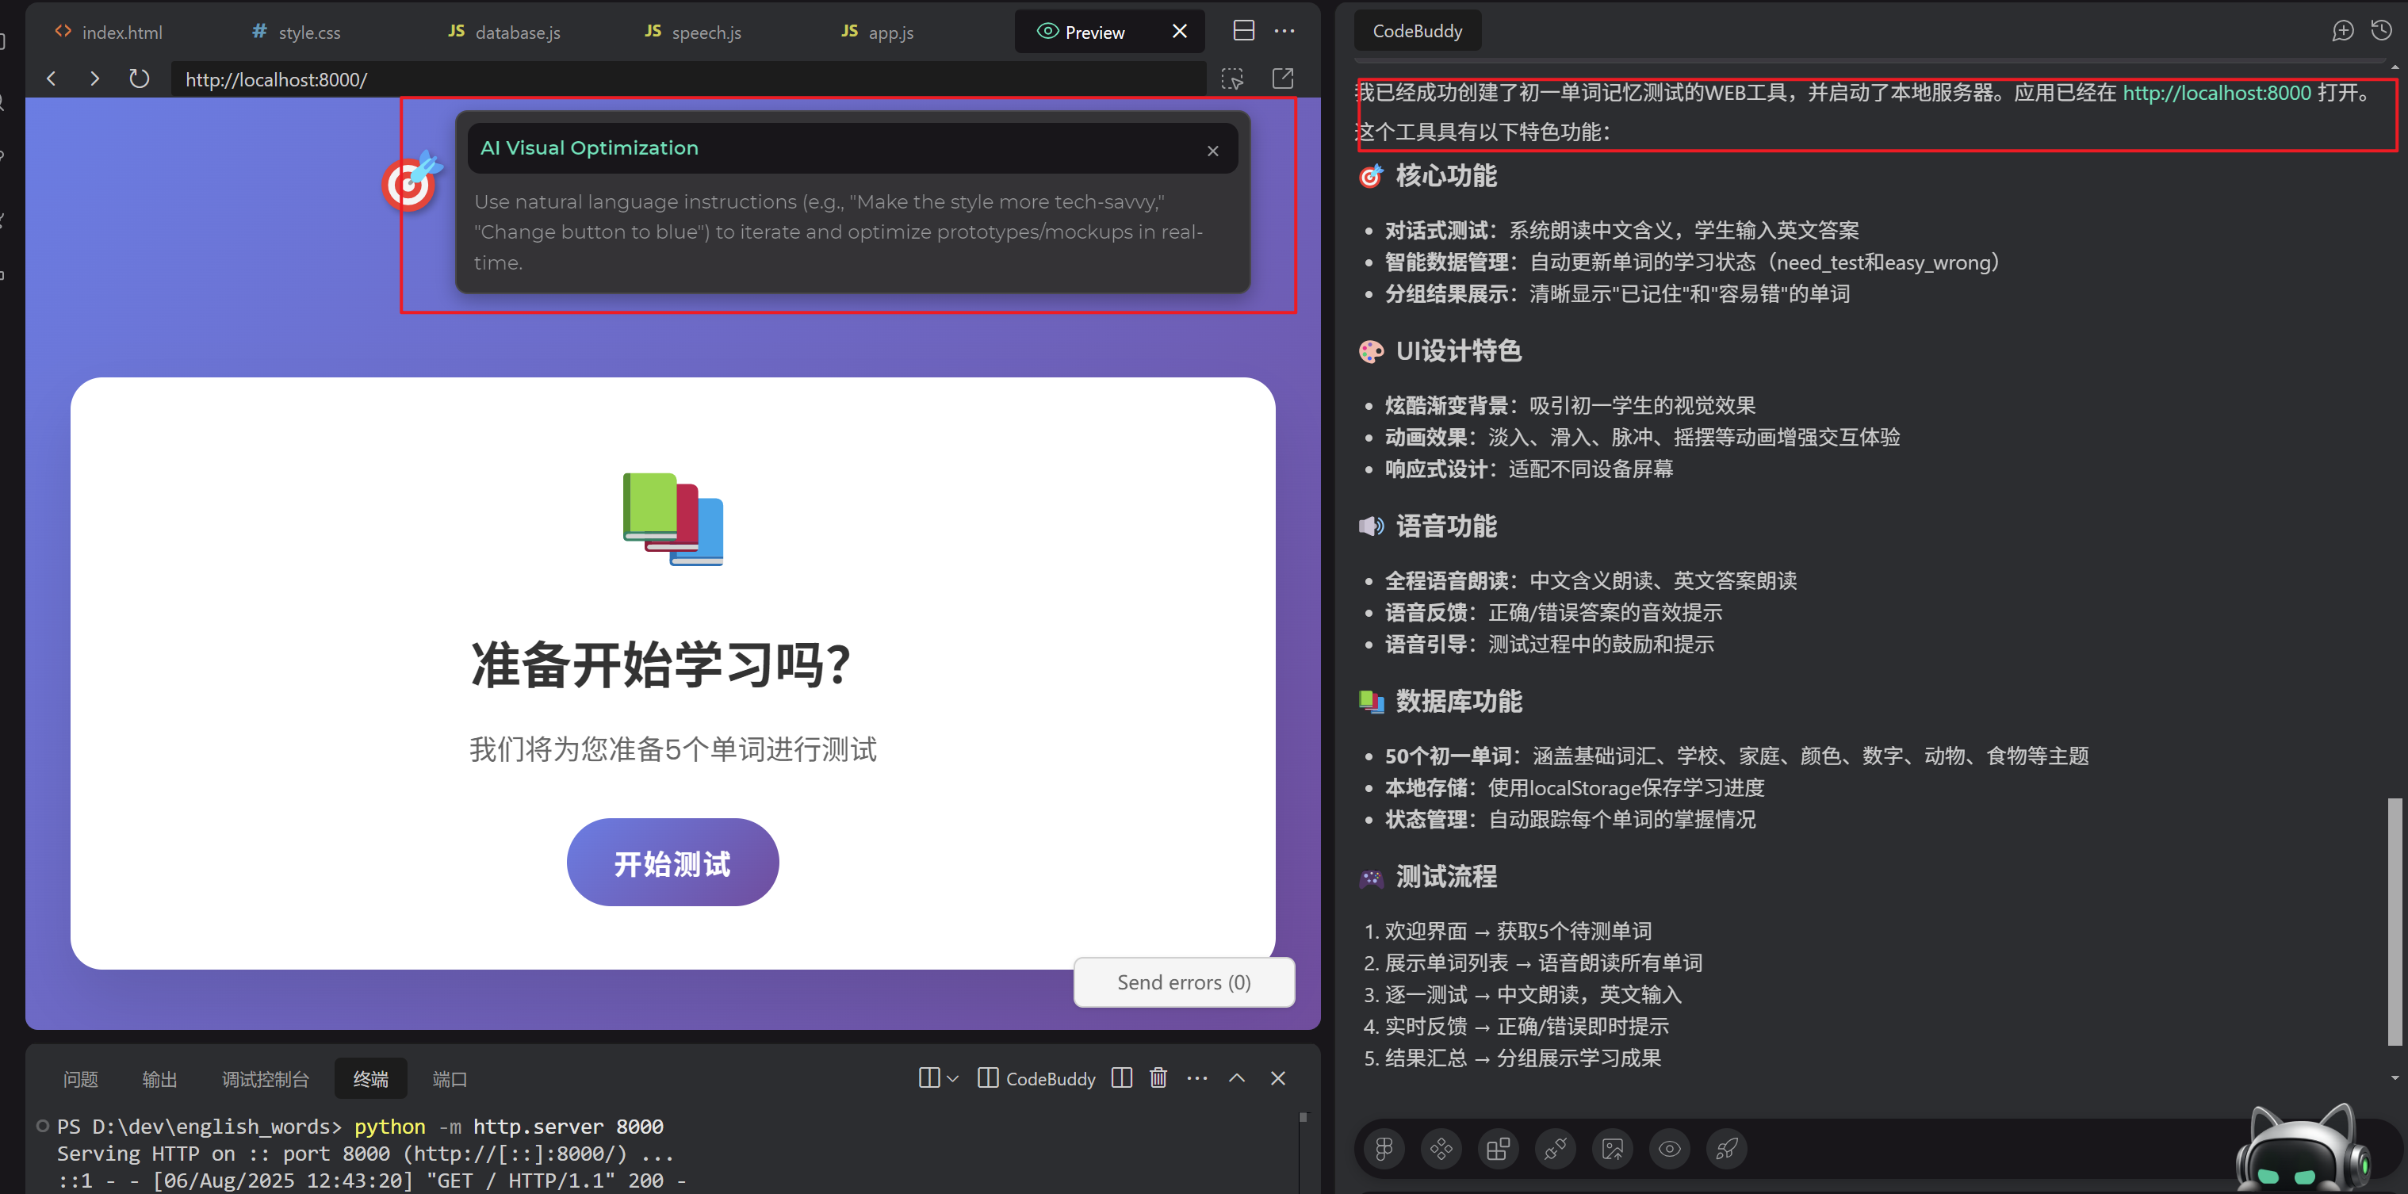Click the plug integration icon

tap(1556, 1148)
